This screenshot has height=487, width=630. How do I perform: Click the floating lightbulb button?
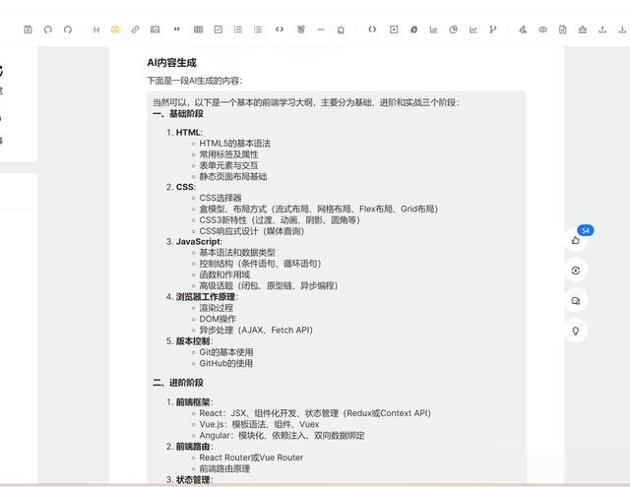pyautogui.click(x=575, y=331)
